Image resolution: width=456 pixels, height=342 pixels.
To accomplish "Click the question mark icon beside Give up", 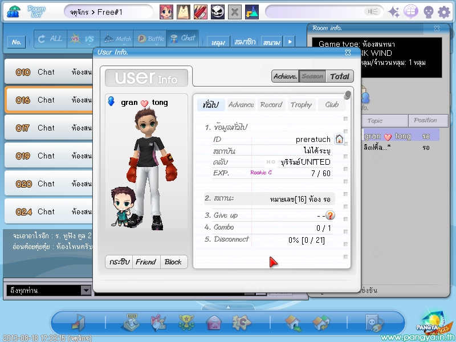I will tap(330, 215).
